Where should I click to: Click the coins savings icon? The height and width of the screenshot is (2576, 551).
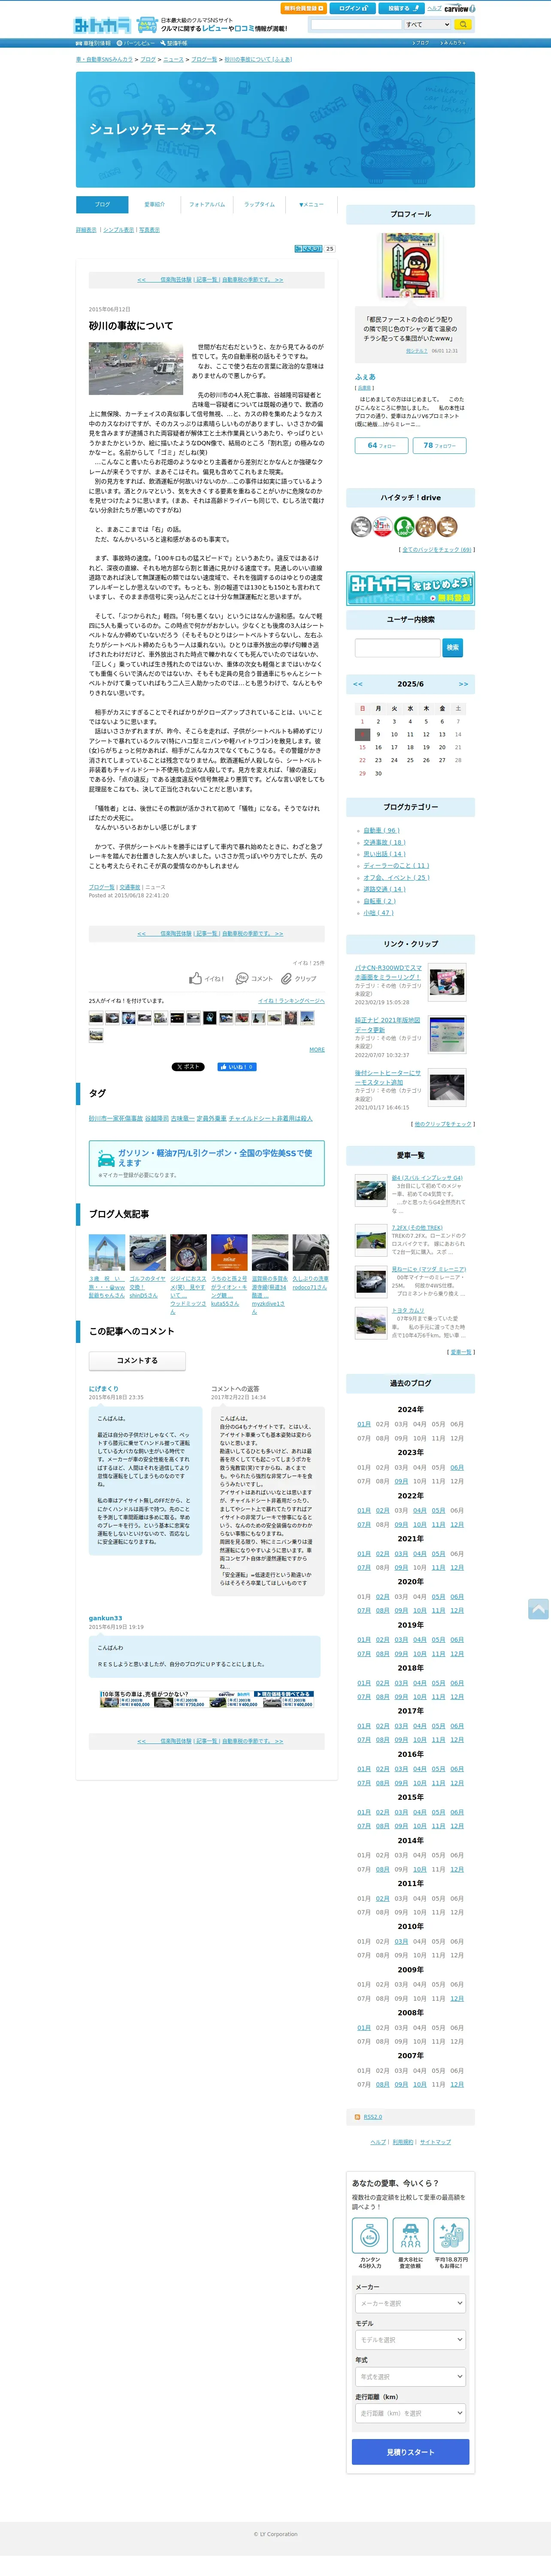[x=451, y=2235]
